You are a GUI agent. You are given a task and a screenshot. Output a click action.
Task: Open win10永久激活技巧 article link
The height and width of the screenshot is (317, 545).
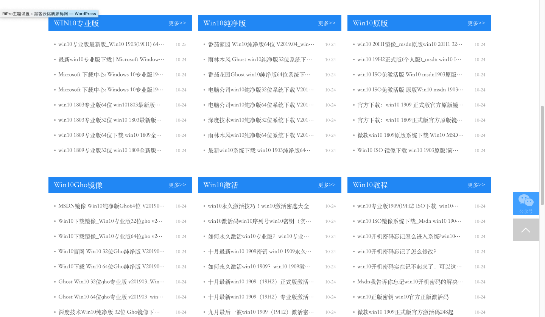click(x=258, y=206)
